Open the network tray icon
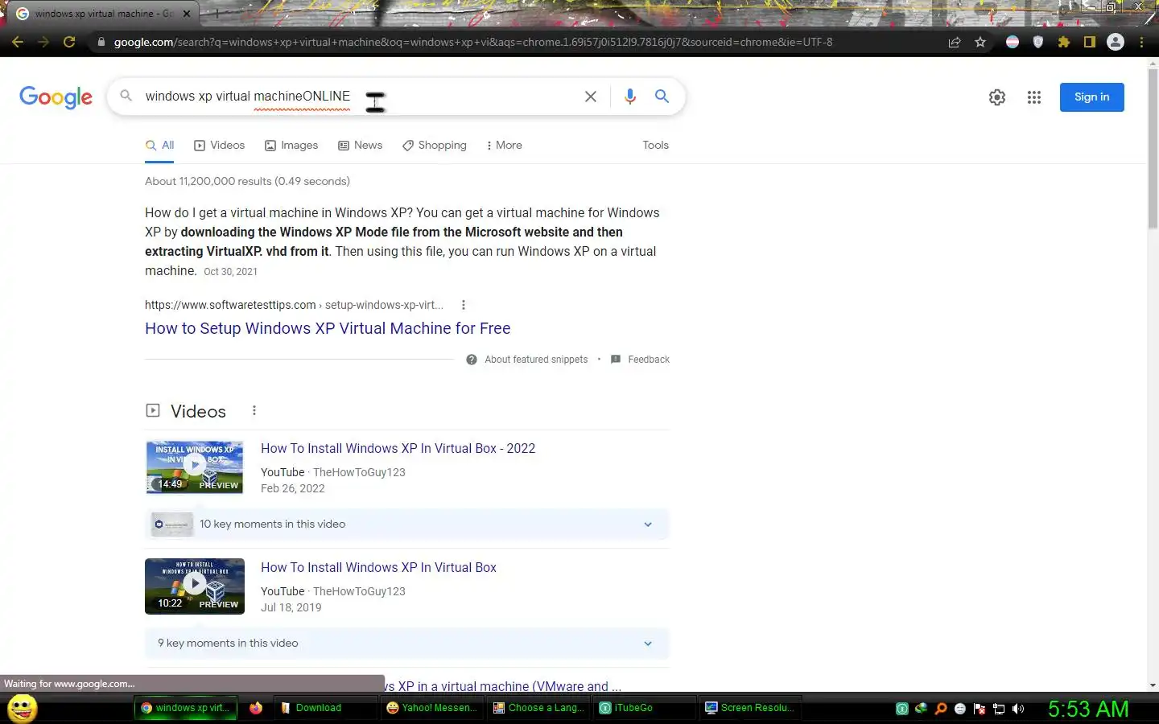The height and width of the screenshot is (724, 1159). (999, 709)
